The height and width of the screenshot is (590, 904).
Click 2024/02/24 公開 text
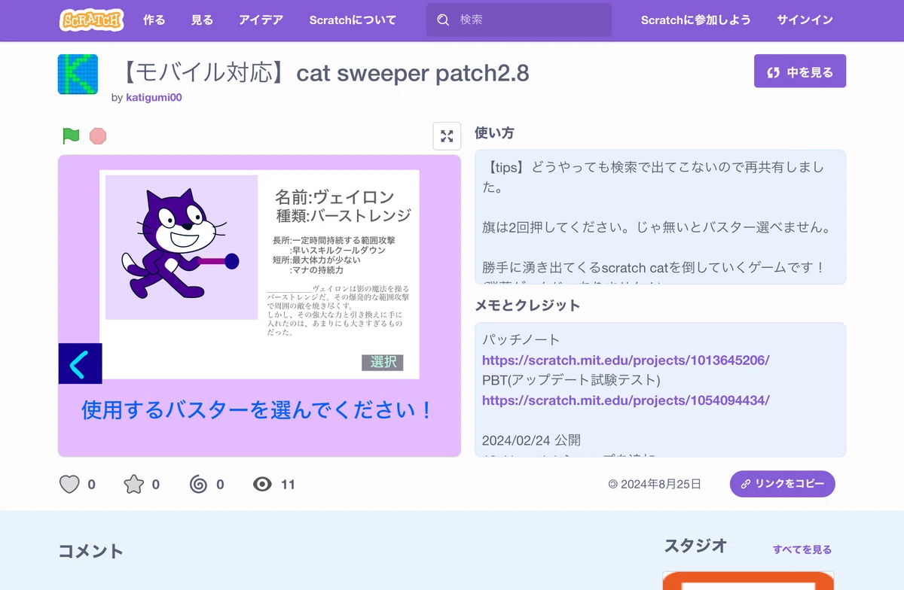[531, 440]
